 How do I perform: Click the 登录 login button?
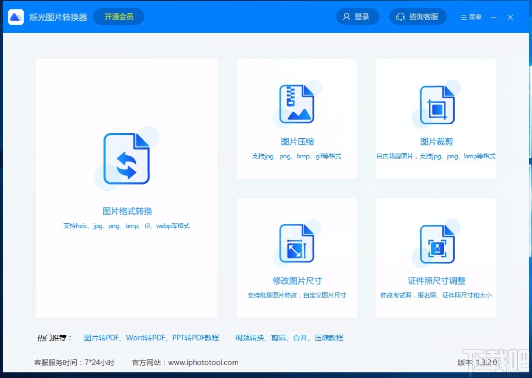pyautogui.click(x=357, y=16)
